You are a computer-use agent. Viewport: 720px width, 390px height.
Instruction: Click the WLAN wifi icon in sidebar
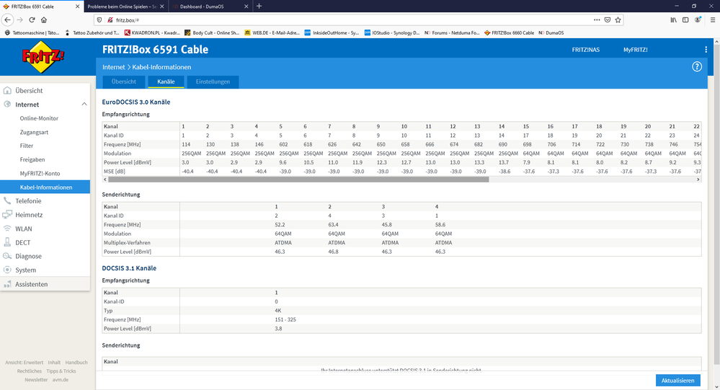(x=7, y=229)
